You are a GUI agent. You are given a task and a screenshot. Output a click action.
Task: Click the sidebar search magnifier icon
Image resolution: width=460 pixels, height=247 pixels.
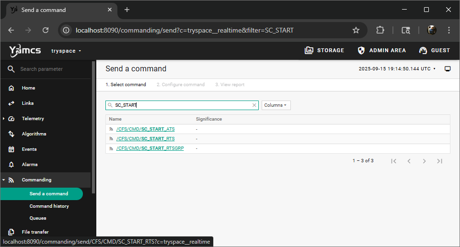(11, 69)
